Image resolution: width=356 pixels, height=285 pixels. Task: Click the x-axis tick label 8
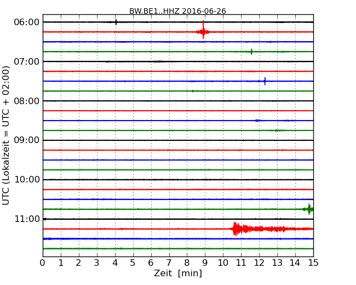[x=187, y=263]
